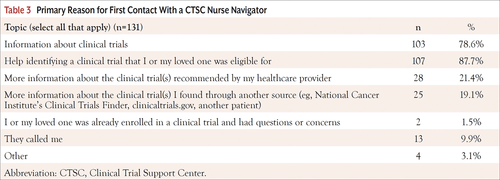500x180 pixels.
Task: Click the 78.6% percentage cell
Action: 471,44
